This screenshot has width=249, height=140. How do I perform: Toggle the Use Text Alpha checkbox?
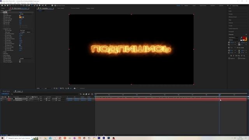pos(20,62)
